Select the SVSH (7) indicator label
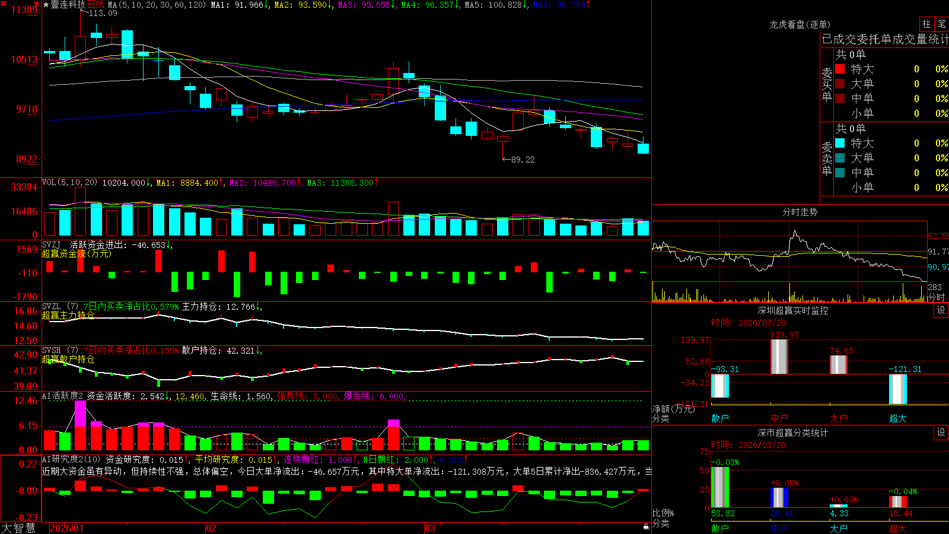The width and height of the screenshot is (949, 534). 60,351
